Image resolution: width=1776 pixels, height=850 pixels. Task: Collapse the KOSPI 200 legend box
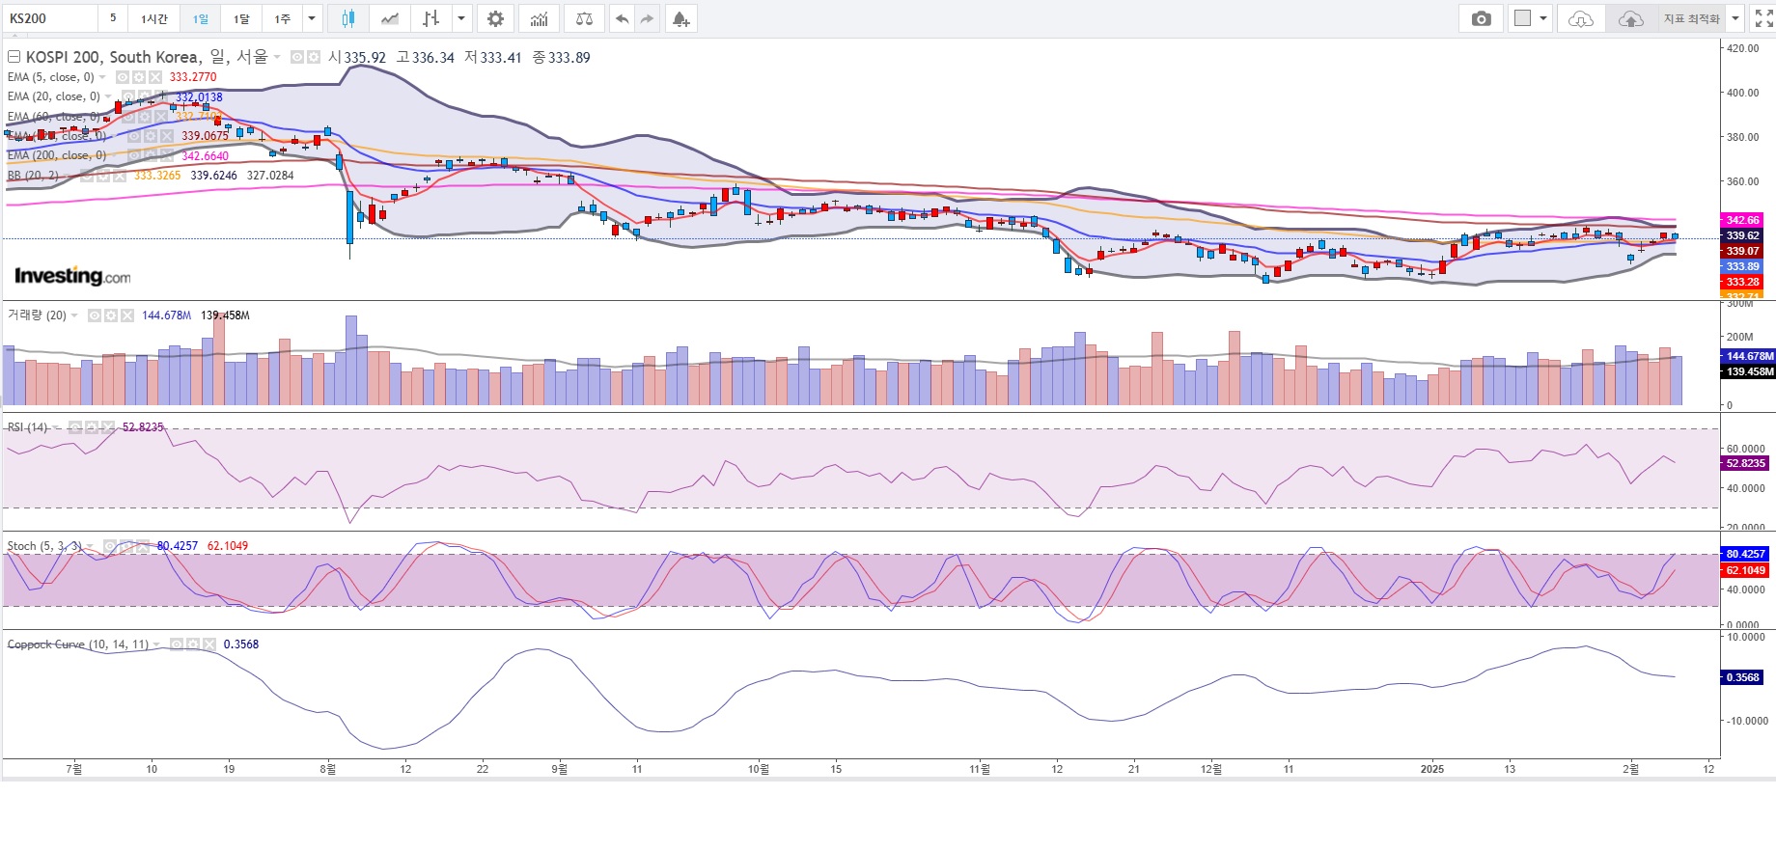pyautogui.click(x=14, y=57)
